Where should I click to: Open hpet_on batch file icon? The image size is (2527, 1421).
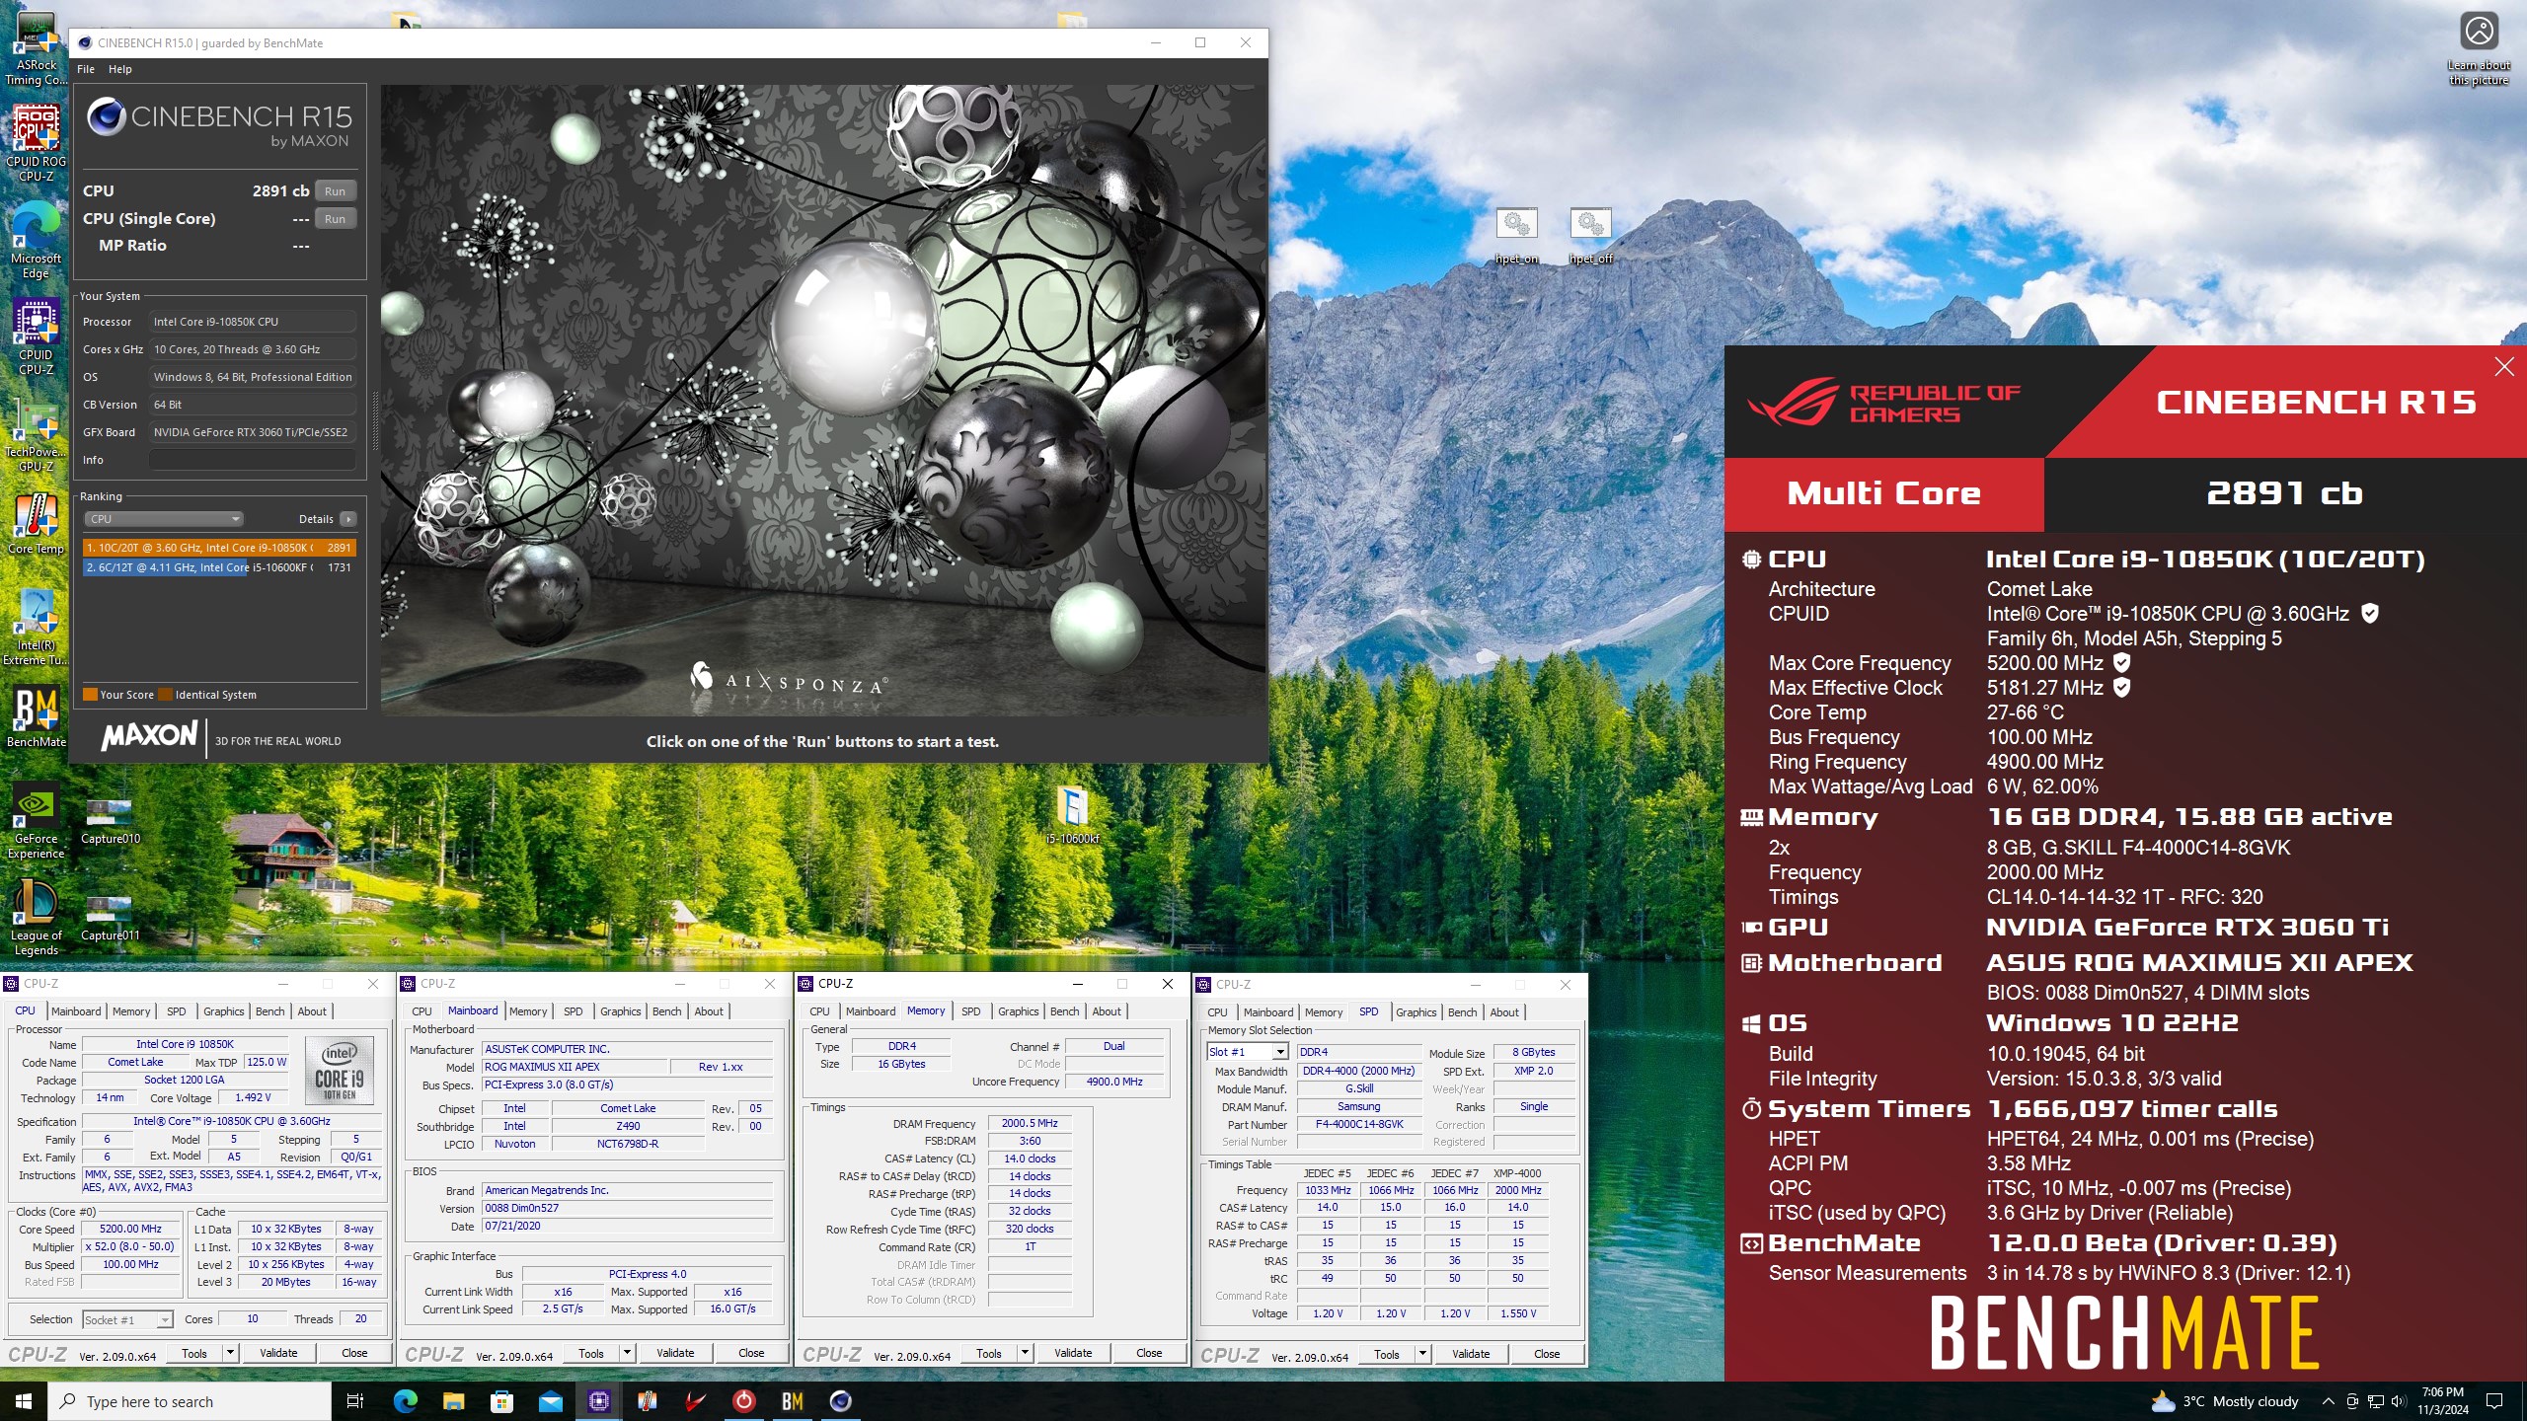click(x=1516, y=236)
